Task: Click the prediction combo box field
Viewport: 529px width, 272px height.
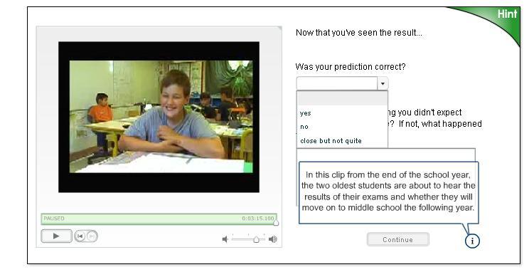Action: coord(337,83)
